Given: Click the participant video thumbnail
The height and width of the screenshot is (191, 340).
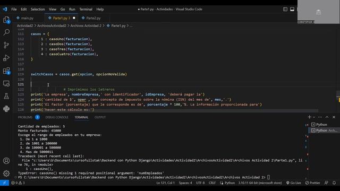Looking at the screenshot, I should (318, 12).
